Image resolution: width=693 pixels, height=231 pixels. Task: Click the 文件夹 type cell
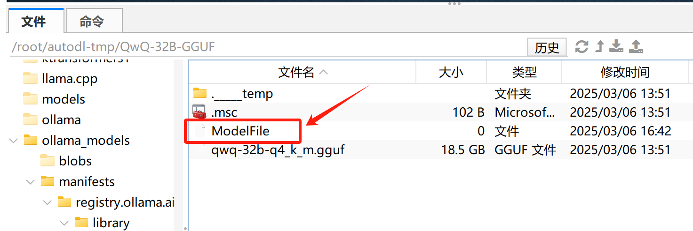pos(513,94)
